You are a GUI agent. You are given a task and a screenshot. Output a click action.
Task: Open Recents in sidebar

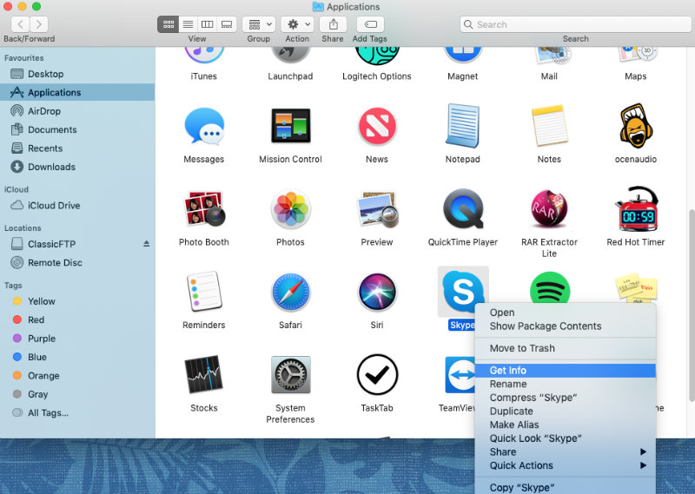tap(77, 148)
